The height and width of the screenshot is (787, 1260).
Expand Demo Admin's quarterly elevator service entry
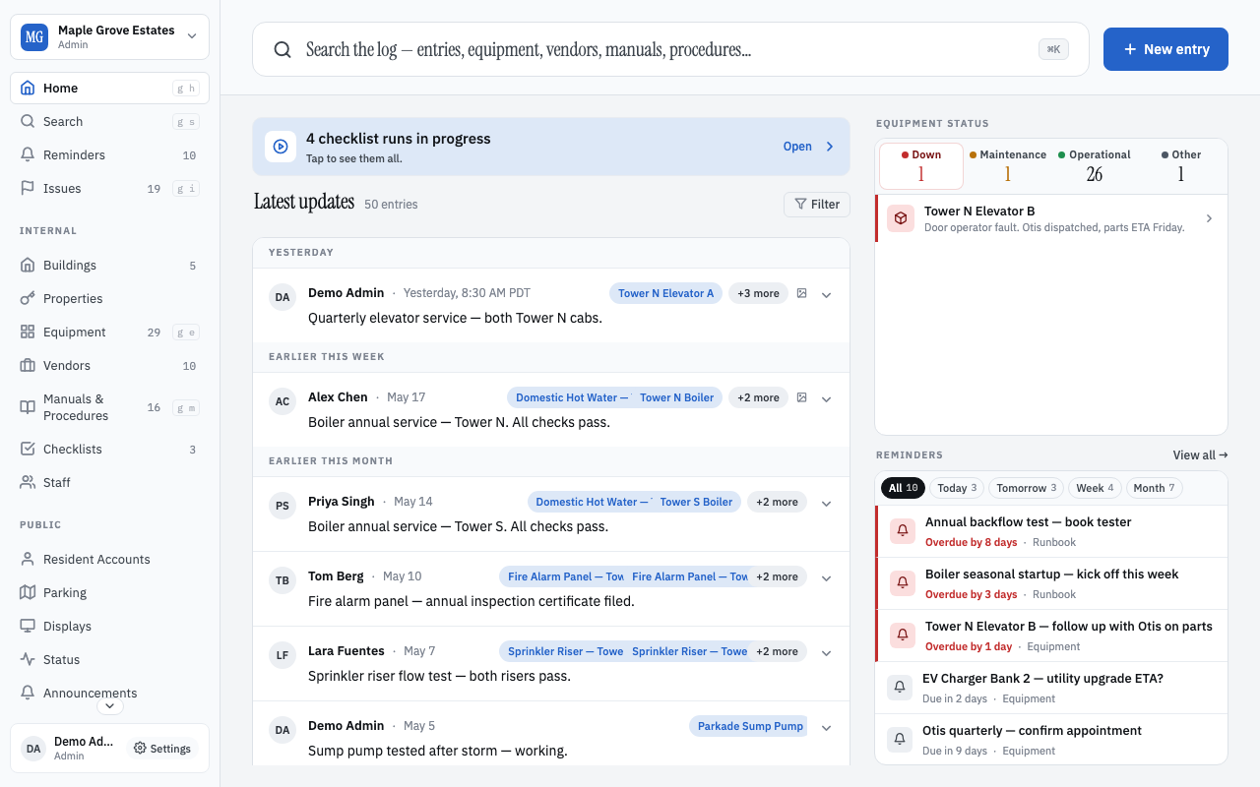pyautogui.click(x=827, y=294)
